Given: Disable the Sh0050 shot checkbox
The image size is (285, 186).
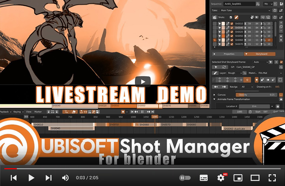Looking at the screenshot, I should coord(232,36).
